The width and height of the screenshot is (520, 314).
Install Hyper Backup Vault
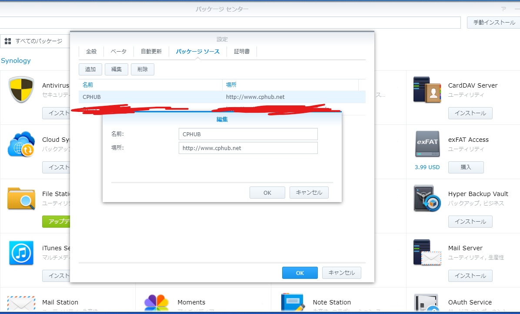[x=470, y=222]
